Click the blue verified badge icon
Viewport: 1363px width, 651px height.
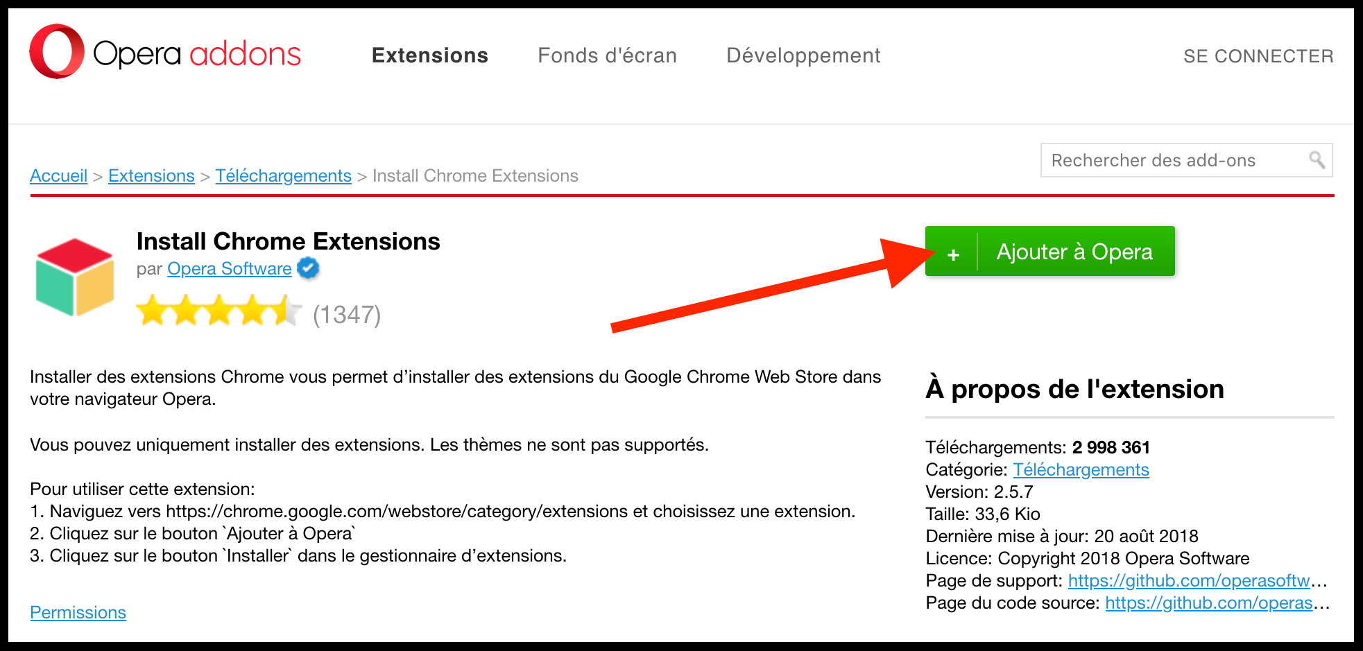tap(308, 268)
